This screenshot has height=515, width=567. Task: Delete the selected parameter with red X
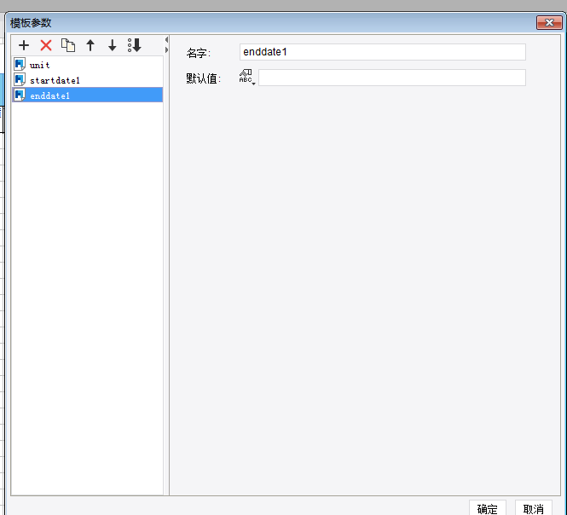46,45
